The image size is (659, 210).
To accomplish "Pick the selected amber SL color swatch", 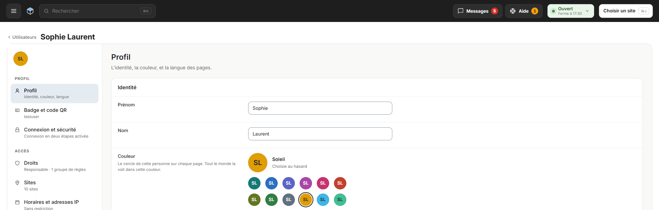I will coord(306,200).
